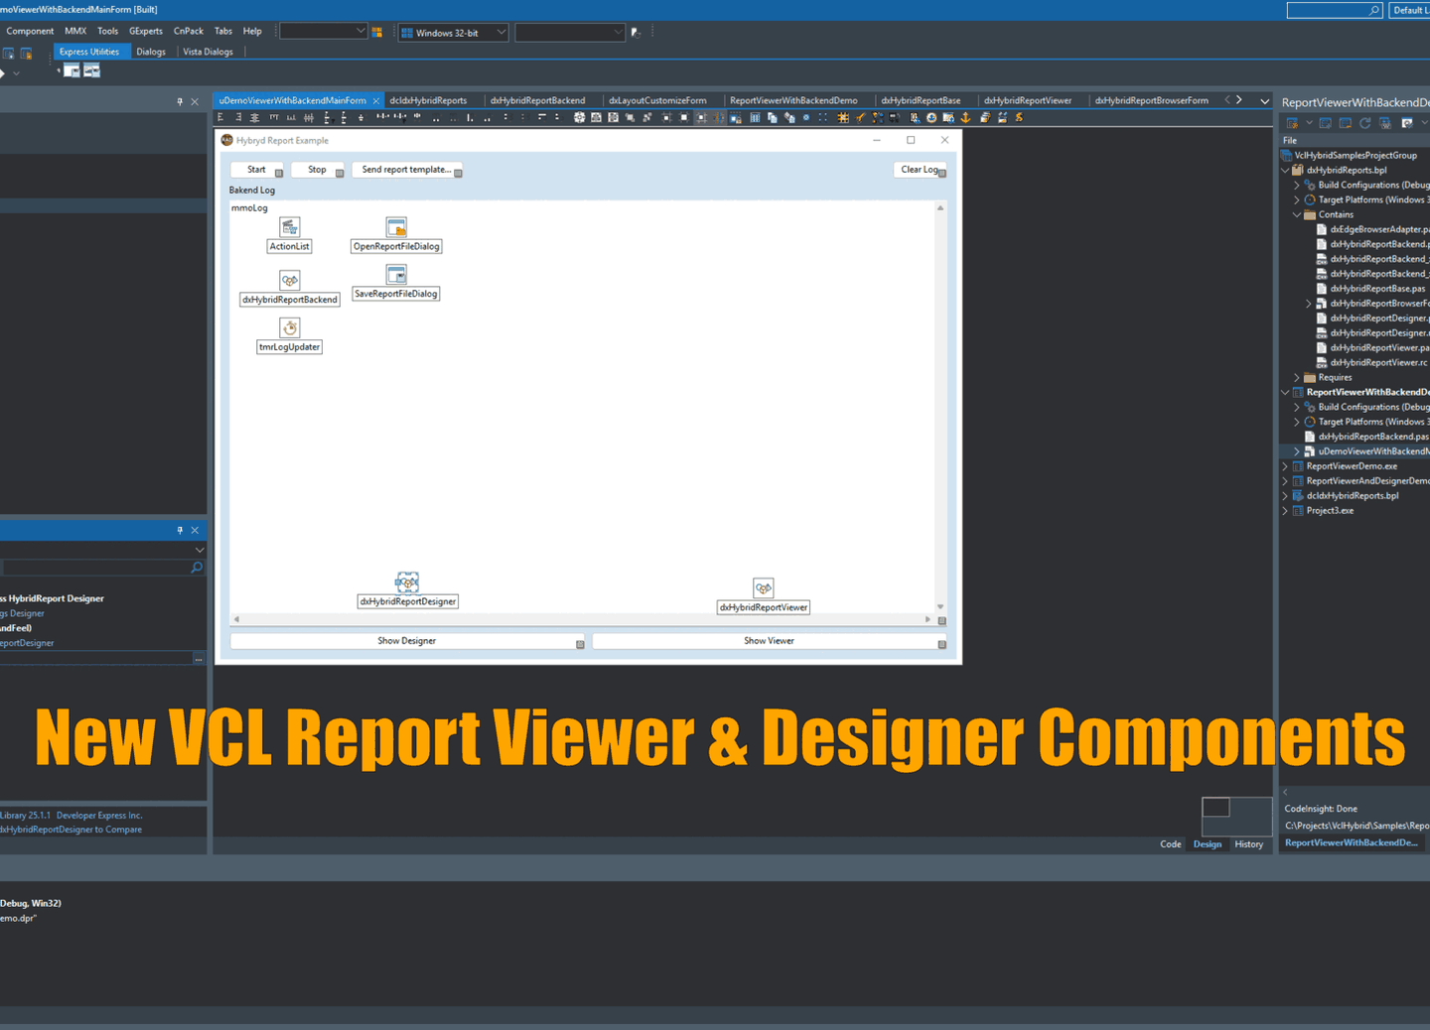This screenshot has width=1430, height=1030.
Task: Select the dxHybridReportBackend component icon
Action: 289,281
